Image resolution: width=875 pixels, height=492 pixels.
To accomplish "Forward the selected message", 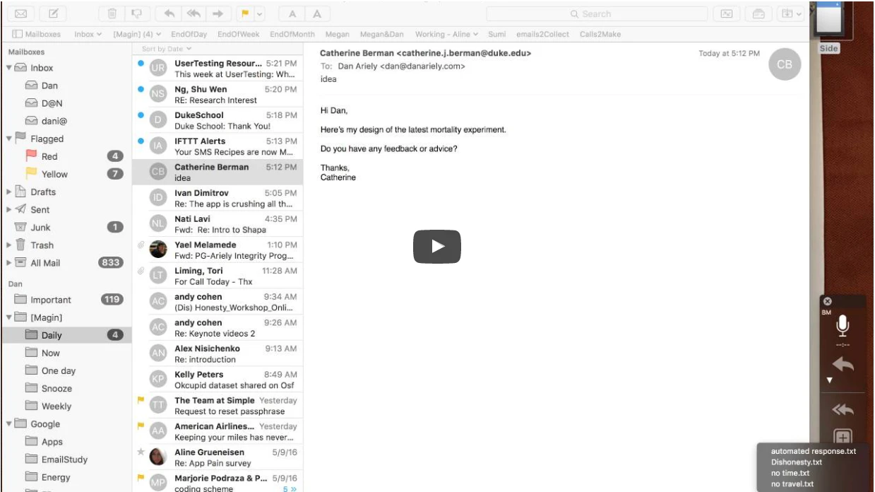I will tap(219, 13).
